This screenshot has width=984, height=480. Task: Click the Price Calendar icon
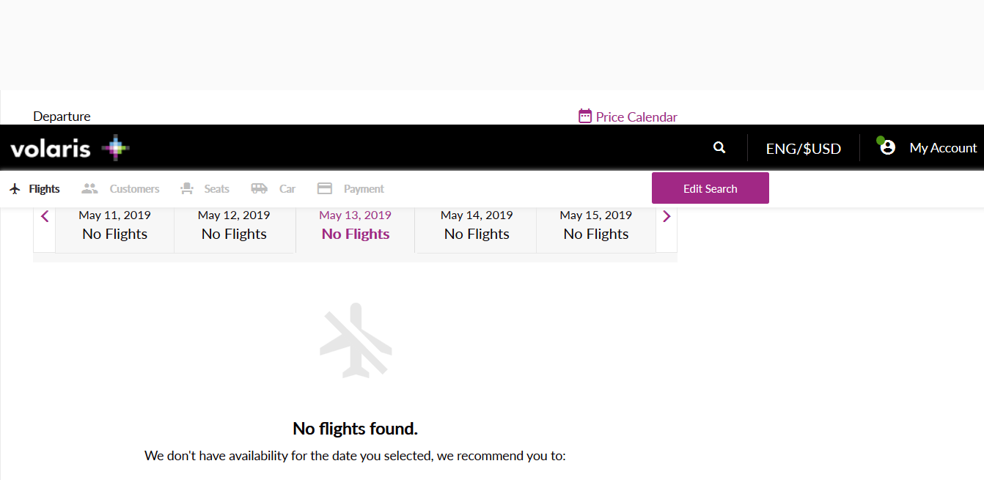click(x=585, y=116)
